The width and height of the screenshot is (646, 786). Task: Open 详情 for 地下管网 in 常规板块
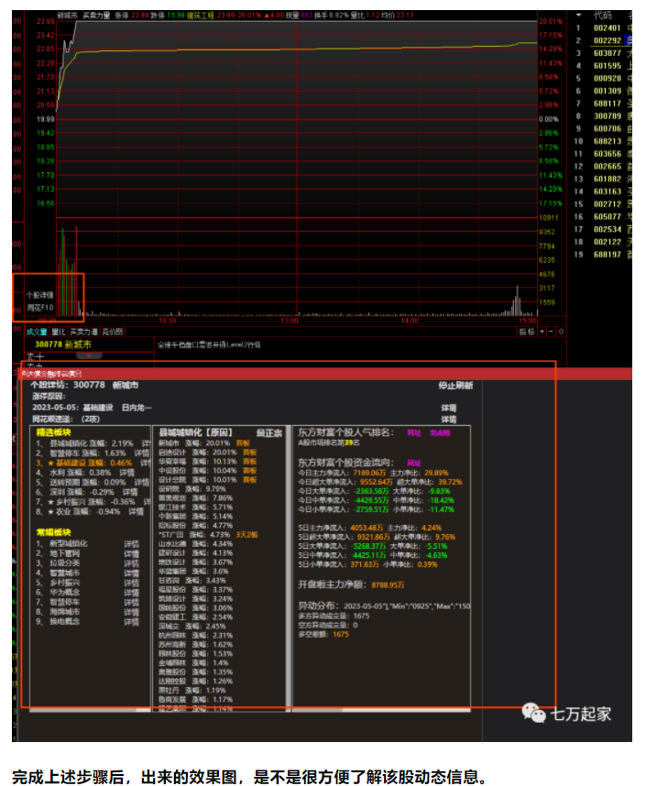(x=131, y=553)
